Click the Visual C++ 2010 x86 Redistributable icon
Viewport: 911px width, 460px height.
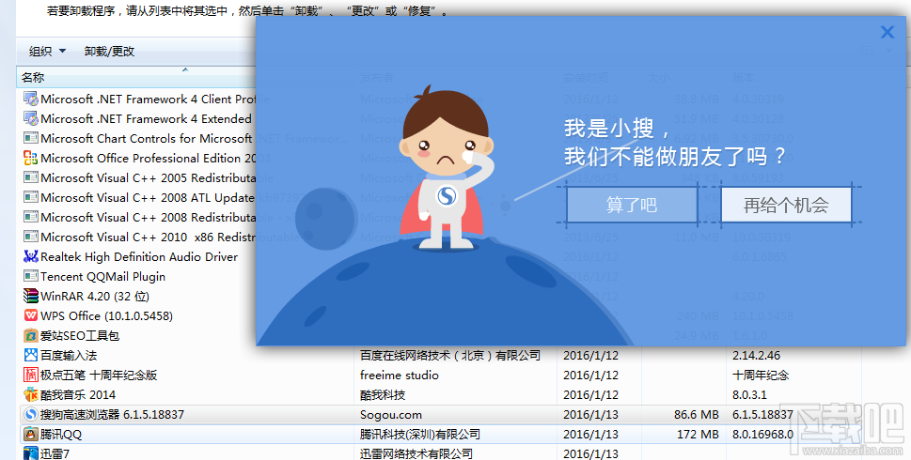tap(30, 238)
